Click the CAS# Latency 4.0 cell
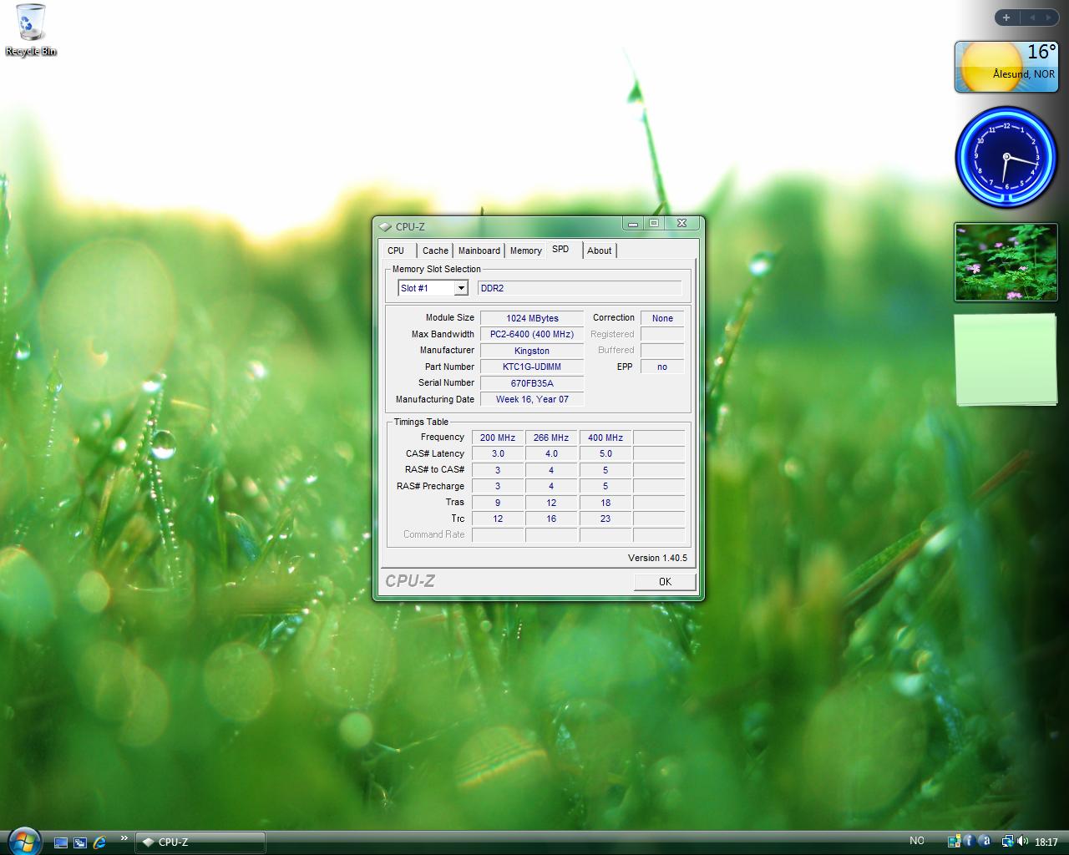This screenshot has width=1069, height=855. [551, 453]
